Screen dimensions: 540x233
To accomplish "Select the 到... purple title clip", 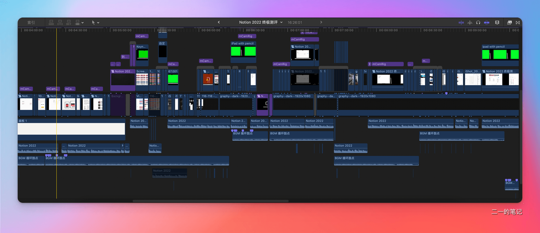I will 125,57.
